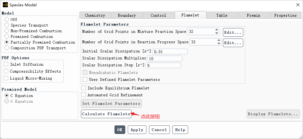Open the Boundary tab
This screenshot has height=139, width=303.
pos(127,15)
